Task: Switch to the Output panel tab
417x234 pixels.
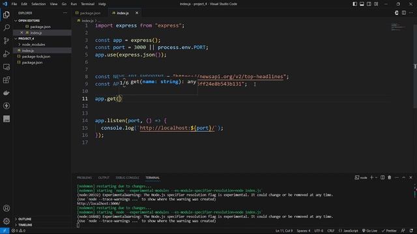Action: (x=104, y=177)
